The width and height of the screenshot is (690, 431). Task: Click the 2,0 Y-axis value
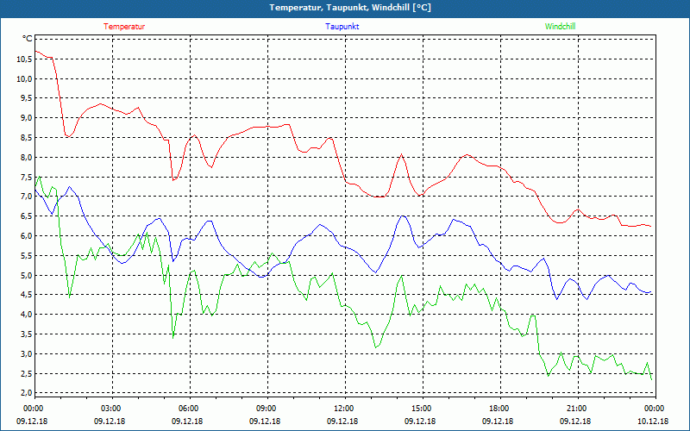[x=26, y=392]
